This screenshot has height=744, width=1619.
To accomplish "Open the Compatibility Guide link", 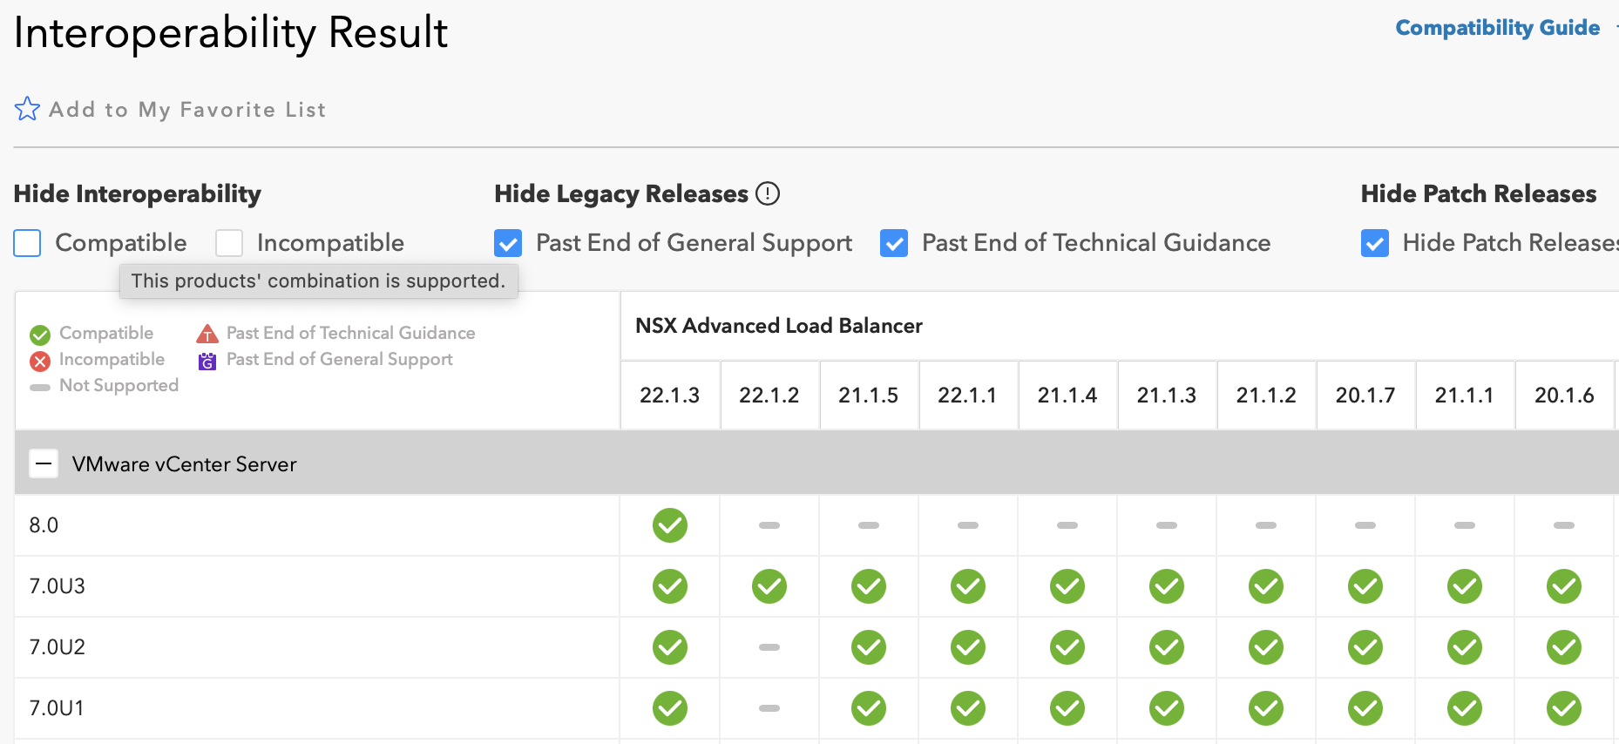I will click(x=1498, y=28).
